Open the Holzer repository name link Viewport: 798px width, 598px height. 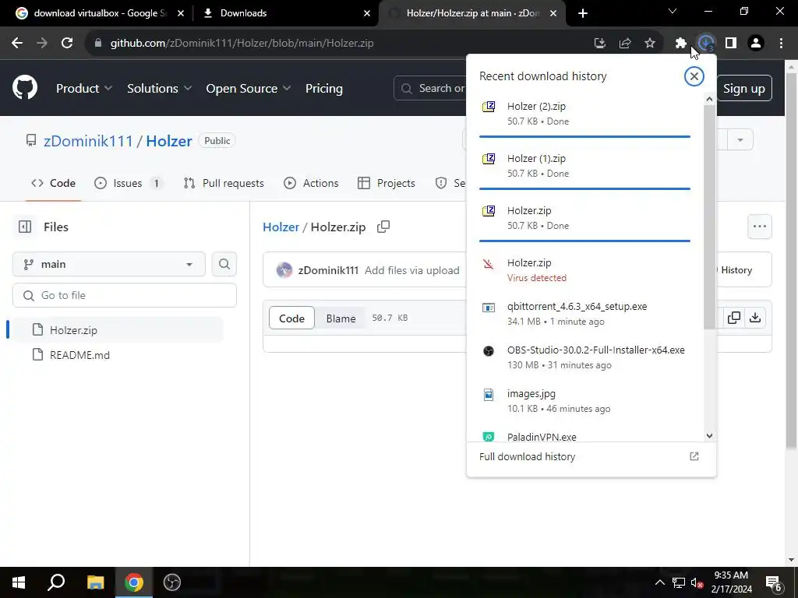(169, 141)
